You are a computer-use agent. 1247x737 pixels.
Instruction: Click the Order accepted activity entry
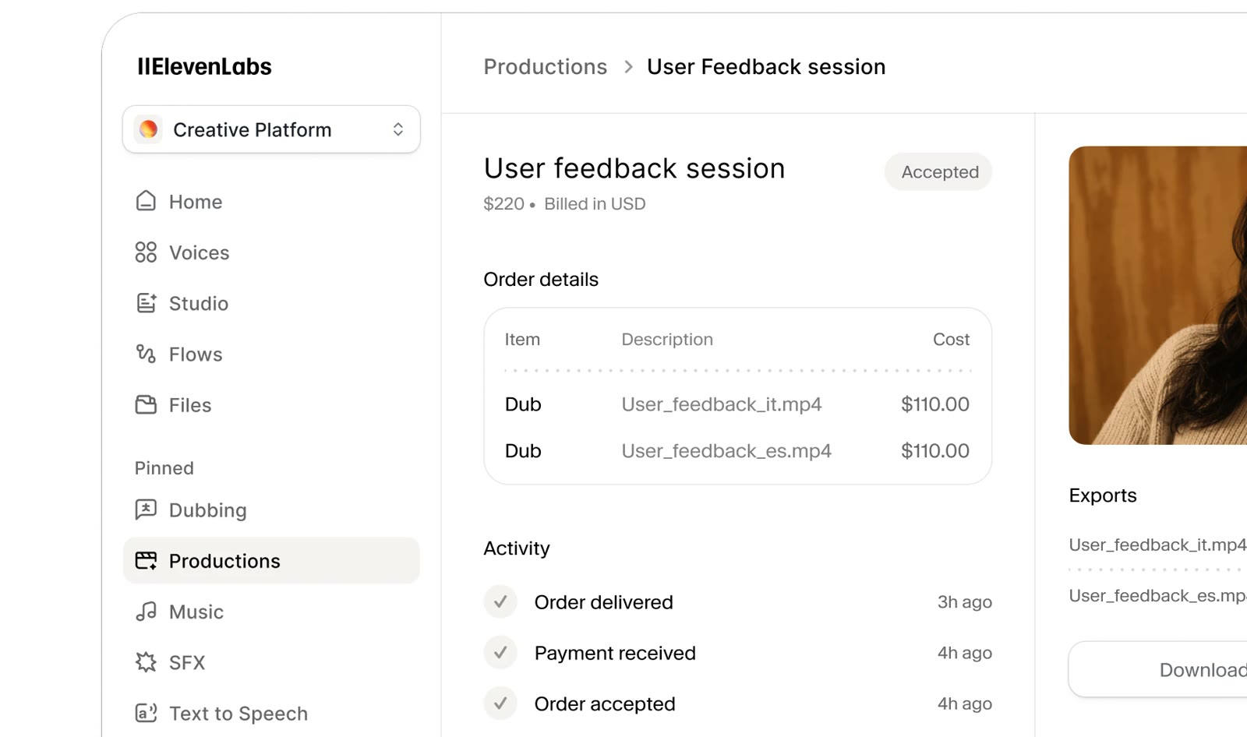pyautogui.click(x=737, y=703)
